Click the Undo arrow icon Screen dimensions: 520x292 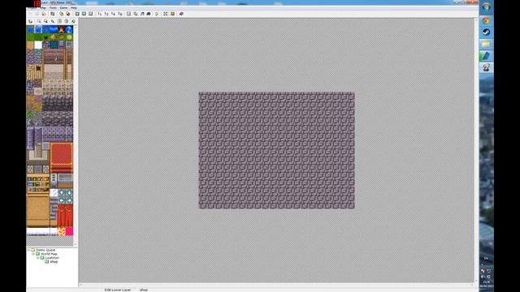(31, 21)
